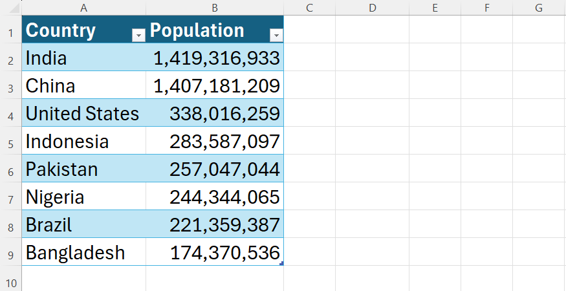The height and width of the screenshot is (291, 566).
Task: Select column B header
Action: point(215,8)
